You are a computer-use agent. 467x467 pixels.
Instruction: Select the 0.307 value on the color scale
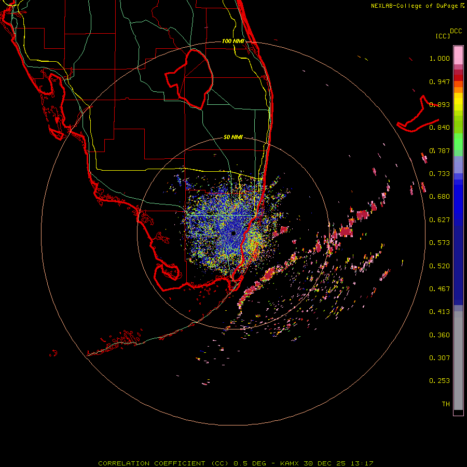click(439, 358)
